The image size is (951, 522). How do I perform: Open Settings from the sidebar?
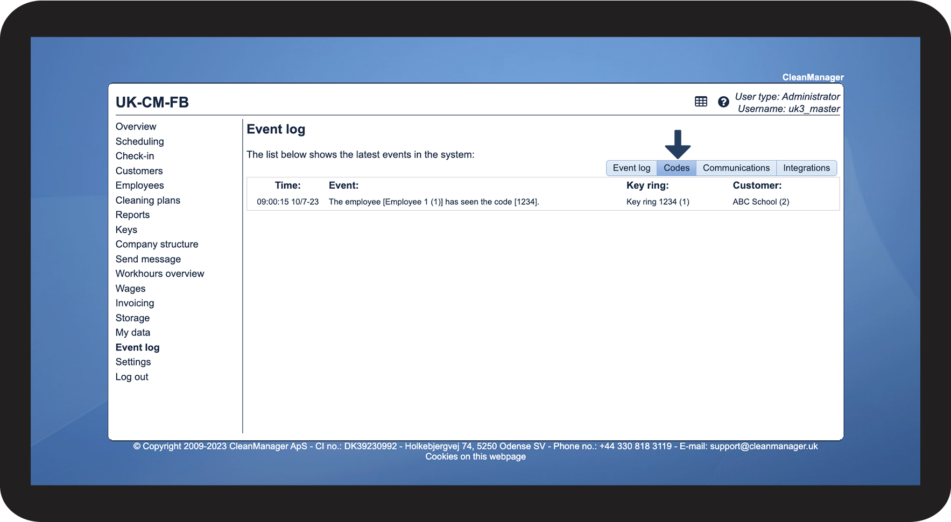133,362
